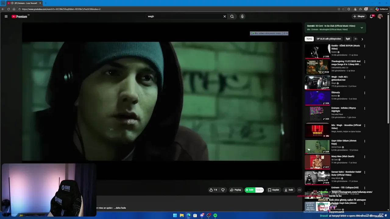Open options for Keskin - EĞME BOYUN video
This screenshot has width=390, height=219.
point(365,46)
